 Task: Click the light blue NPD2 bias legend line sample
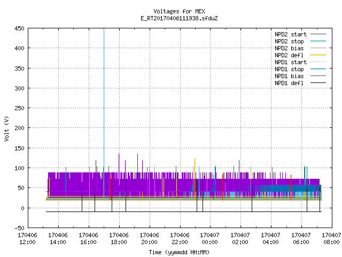318,48
